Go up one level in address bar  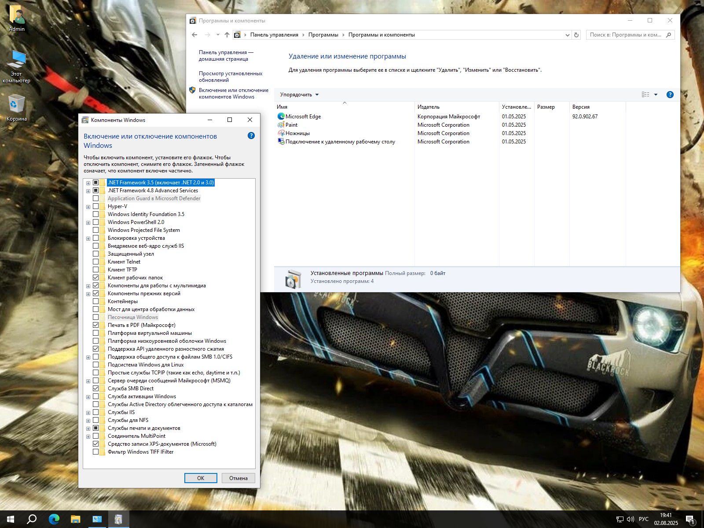pyautogui.click(x=227, y=35)
